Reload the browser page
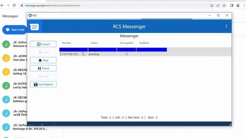The image size is (246, 138). 14,5
